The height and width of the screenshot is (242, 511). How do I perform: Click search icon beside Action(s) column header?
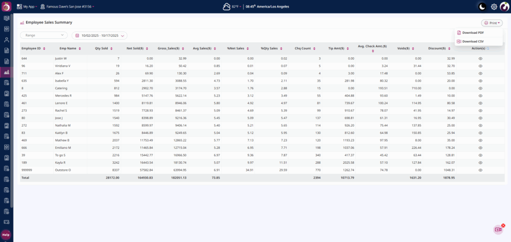(488, 48)
